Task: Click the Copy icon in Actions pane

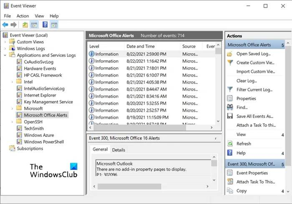Action: (x=230, y=190)
